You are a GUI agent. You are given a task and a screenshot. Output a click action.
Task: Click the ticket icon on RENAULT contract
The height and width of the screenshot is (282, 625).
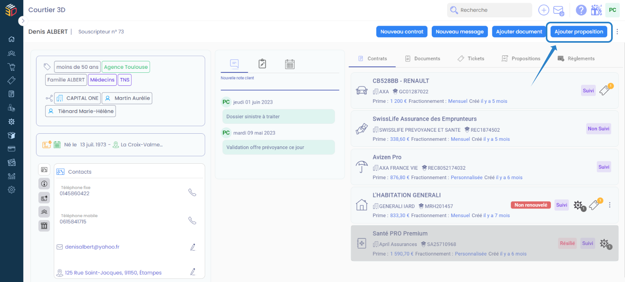(x=605, y=90)
